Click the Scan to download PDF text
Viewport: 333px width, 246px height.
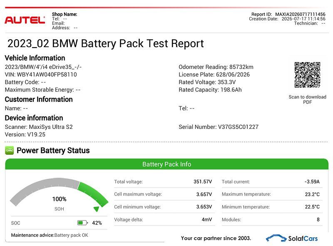click(x=307, y=99)
